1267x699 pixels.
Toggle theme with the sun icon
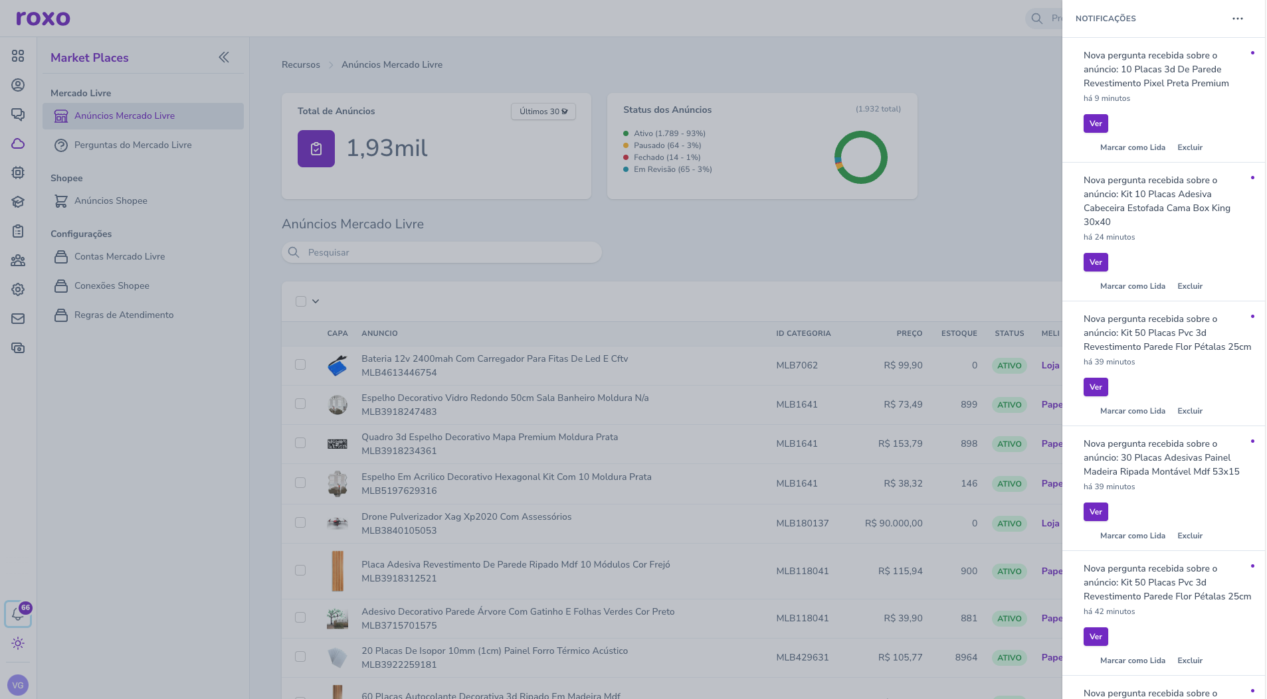[x=18, y=643]
